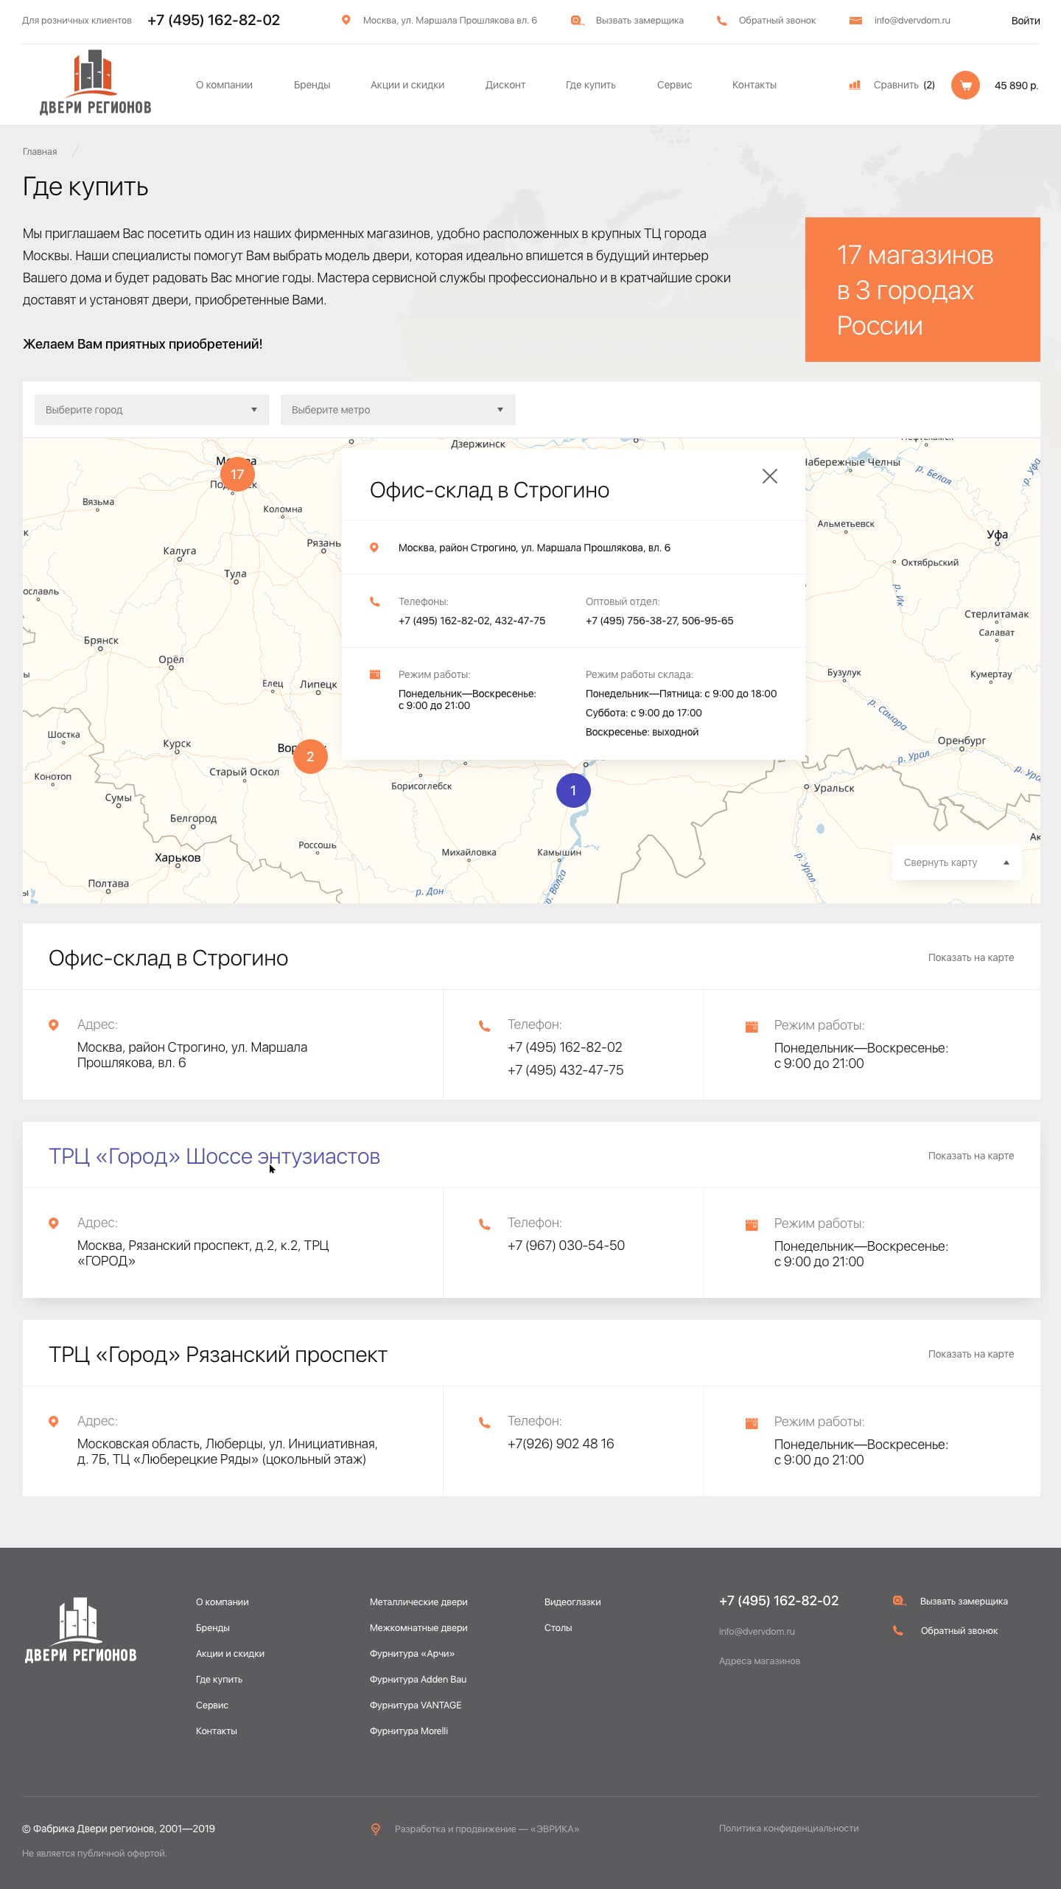Show ТРЦ Город Рязанский проспект on map
The width and height of the screenshot is (1061, 1889).
click(970, 1354)
